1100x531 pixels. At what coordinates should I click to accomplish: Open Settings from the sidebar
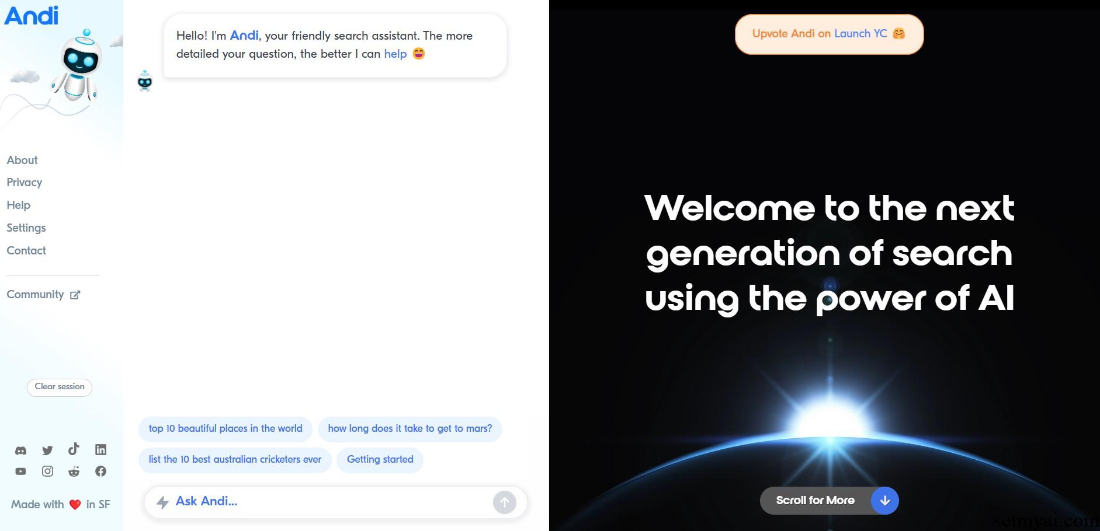click(26, 228)
